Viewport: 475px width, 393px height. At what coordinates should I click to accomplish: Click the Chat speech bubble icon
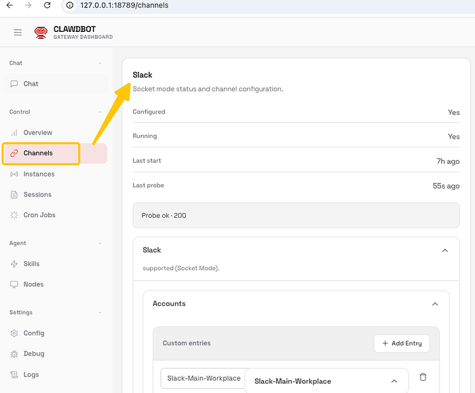point(14,83)
